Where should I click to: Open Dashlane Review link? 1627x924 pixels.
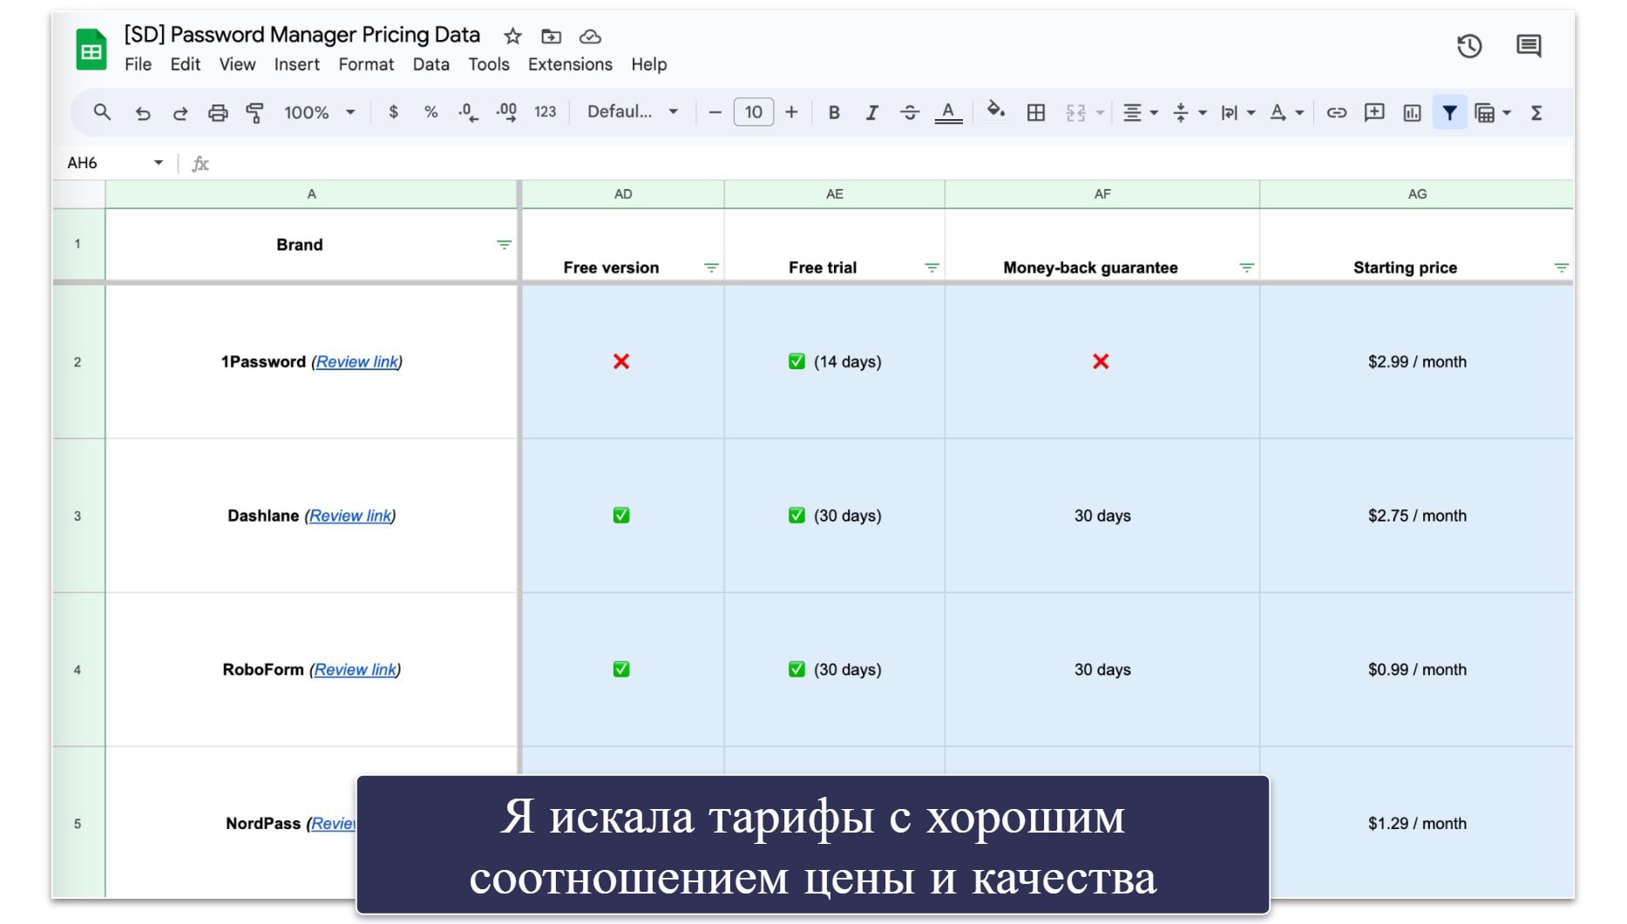click(350, 516)
